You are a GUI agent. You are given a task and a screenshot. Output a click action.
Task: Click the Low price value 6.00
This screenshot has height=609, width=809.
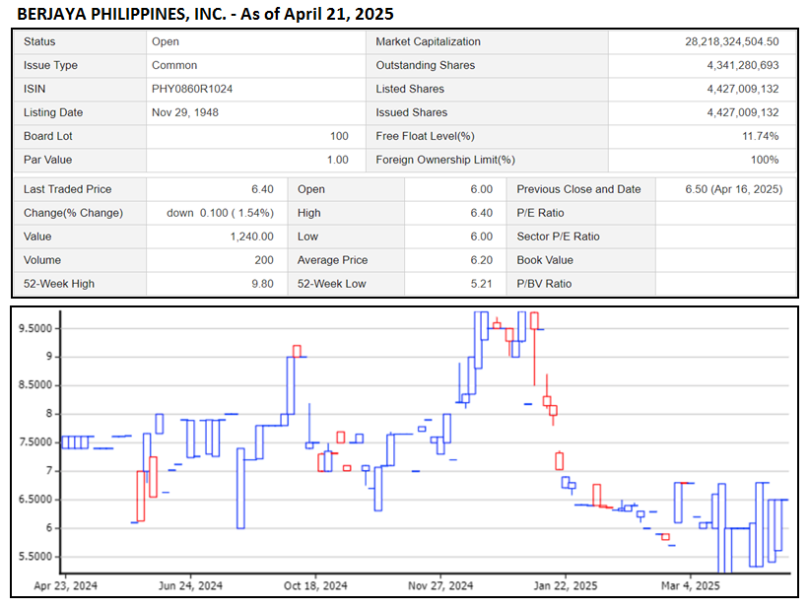[482, 237]
